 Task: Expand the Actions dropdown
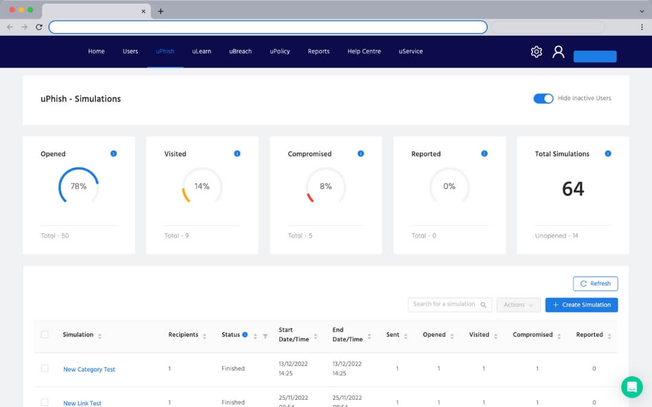[518, 305]
